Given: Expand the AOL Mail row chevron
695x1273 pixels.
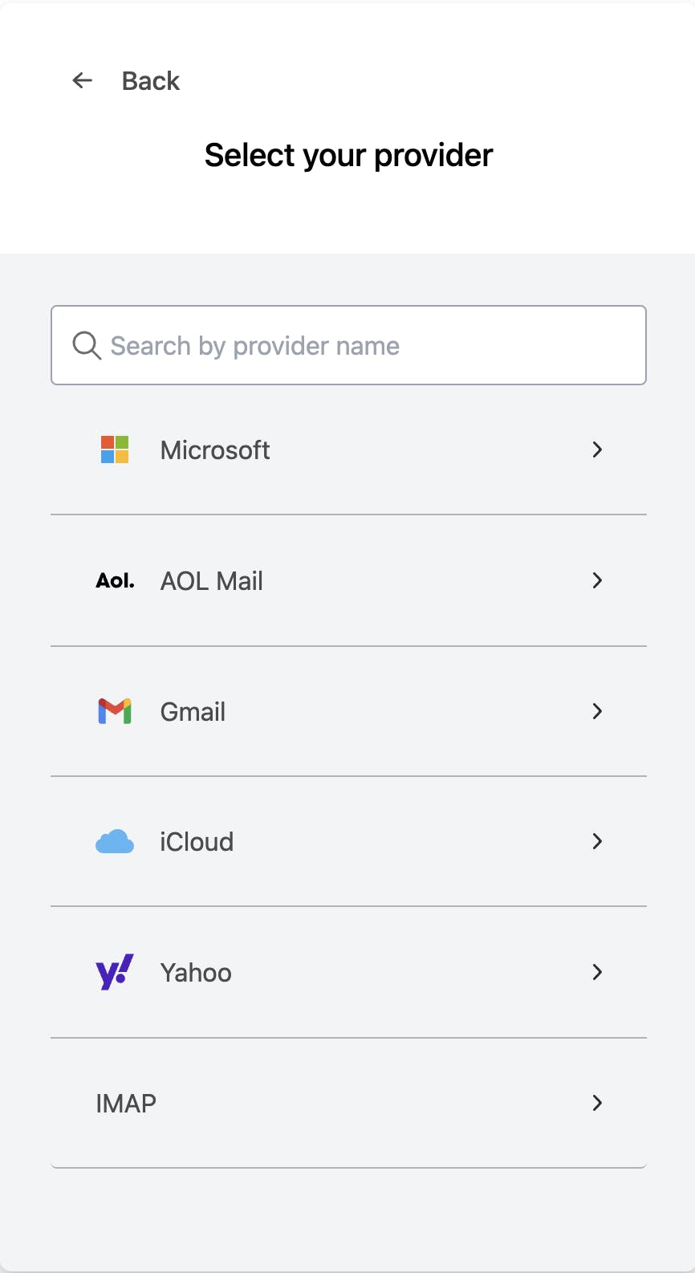Looking at the screenshot, I should coord(597,580).
